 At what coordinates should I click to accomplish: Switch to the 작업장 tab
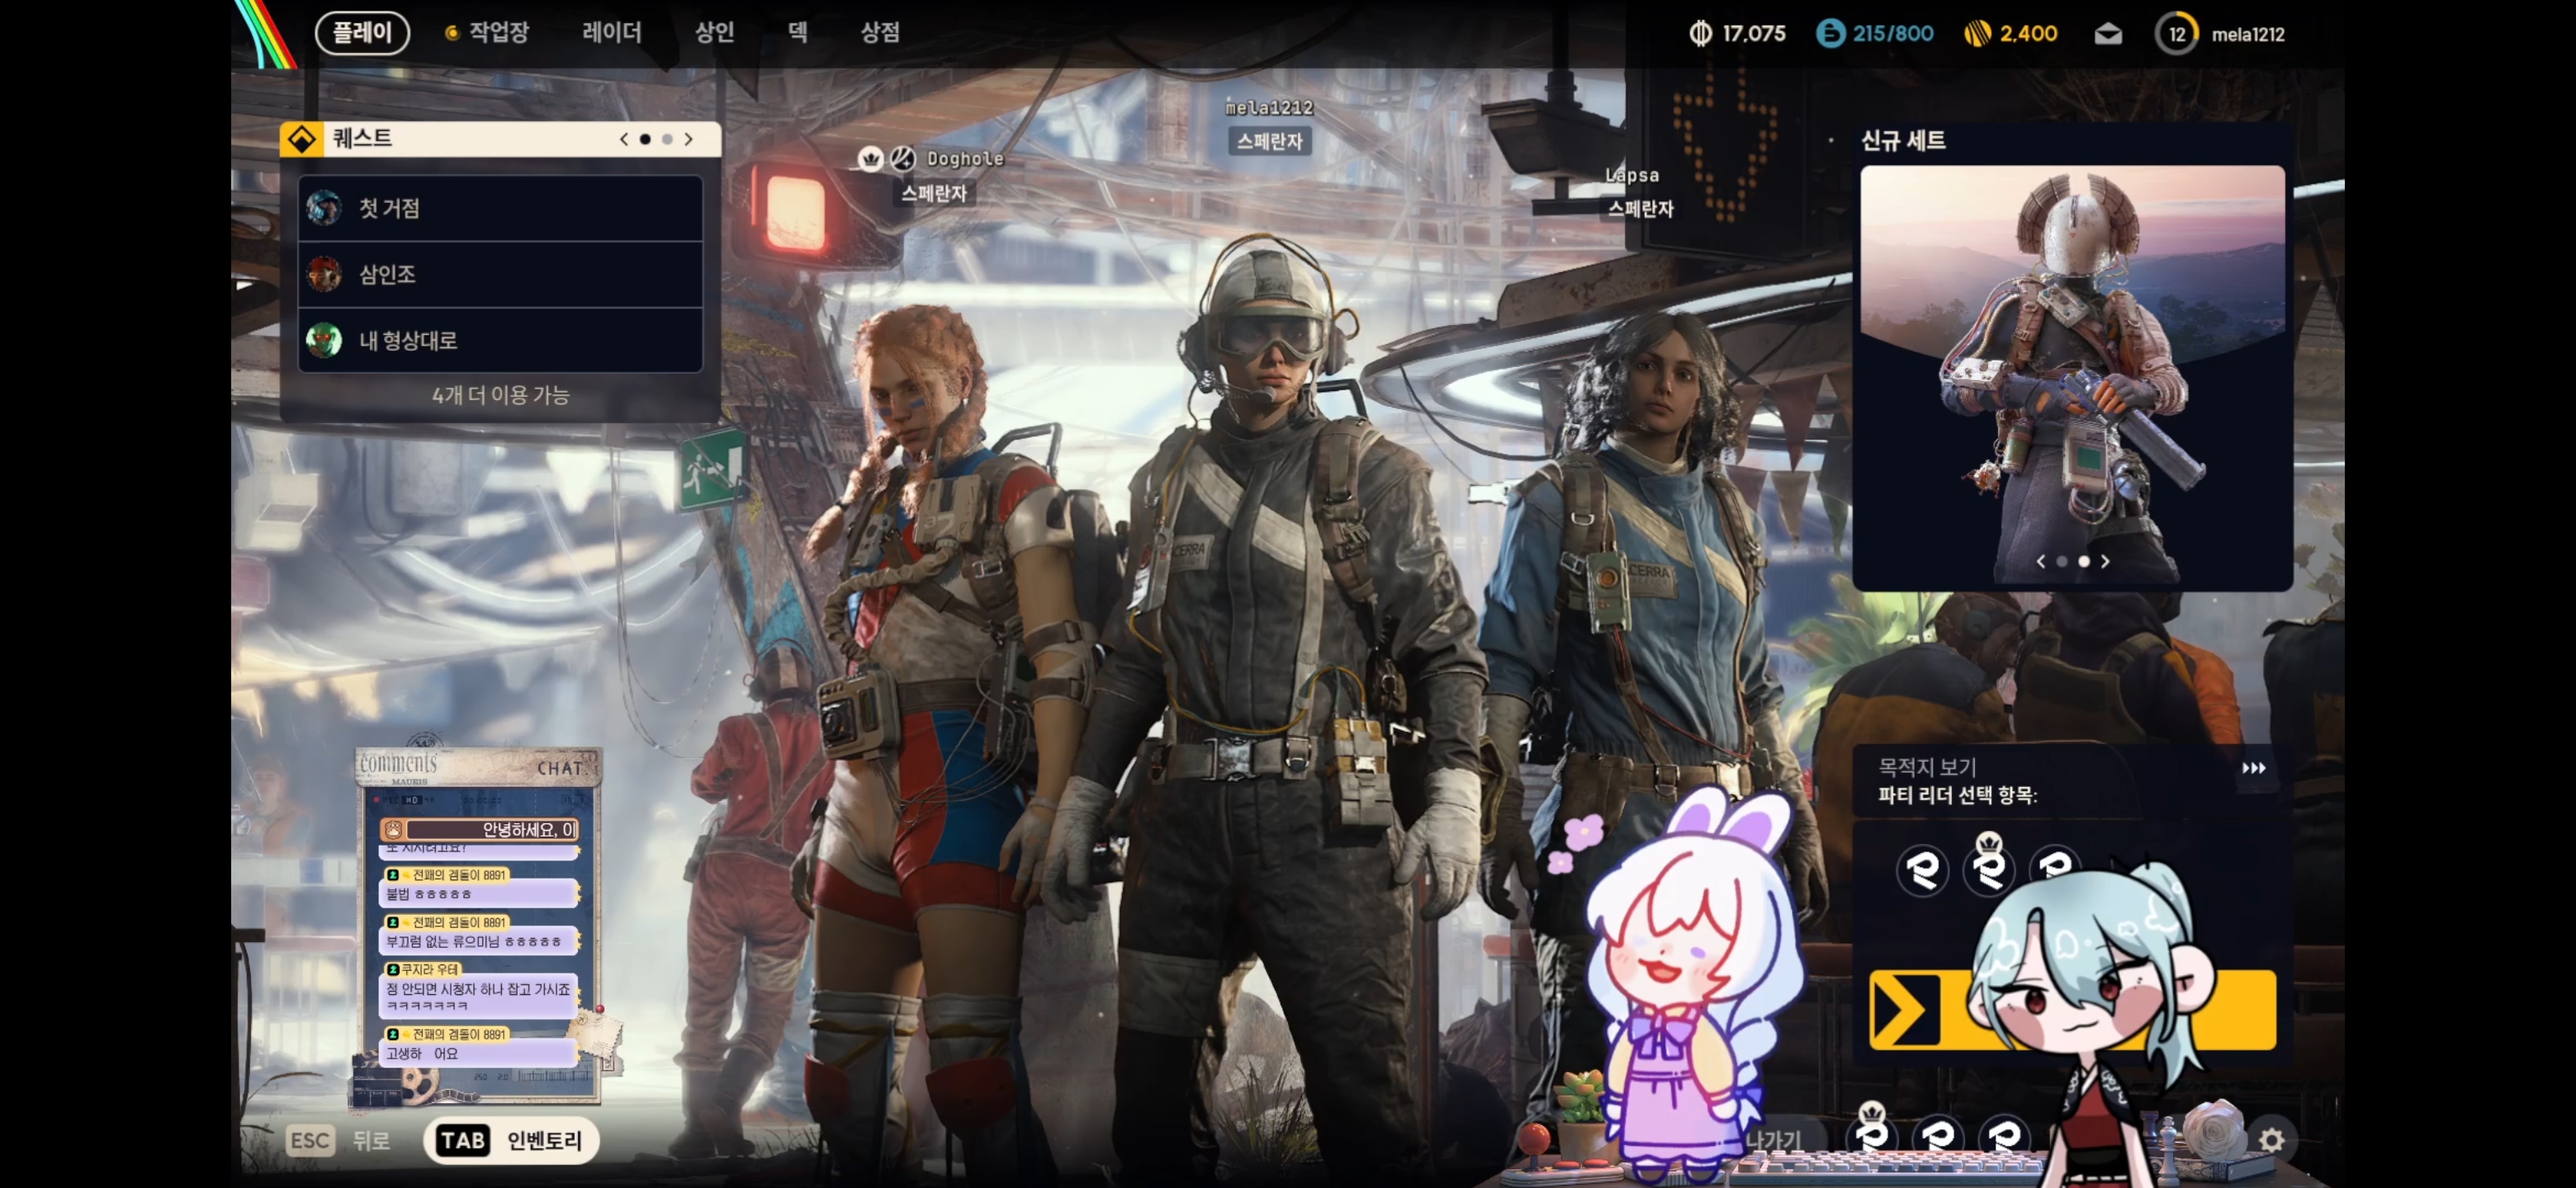coord(487,33)
